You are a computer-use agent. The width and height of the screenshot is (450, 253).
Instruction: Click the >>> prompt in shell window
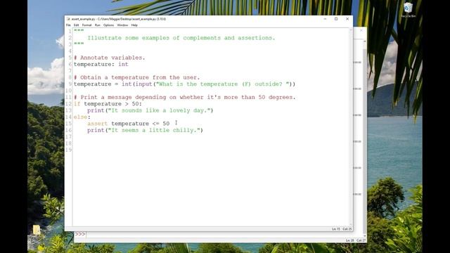[x=80, y=234]
